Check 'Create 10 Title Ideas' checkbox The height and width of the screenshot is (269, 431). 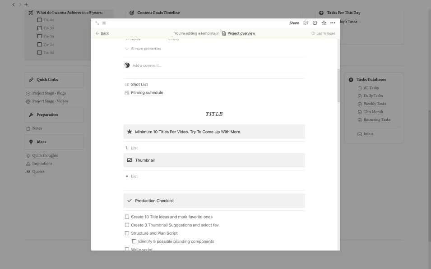(x=127, y=217)
